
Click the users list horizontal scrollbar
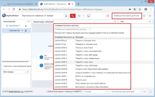coord(15,62)
